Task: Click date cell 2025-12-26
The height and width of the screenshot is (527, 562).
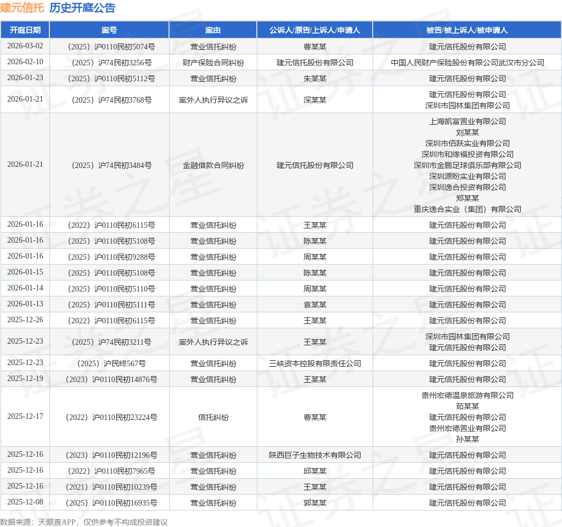Action: point(25,320)
